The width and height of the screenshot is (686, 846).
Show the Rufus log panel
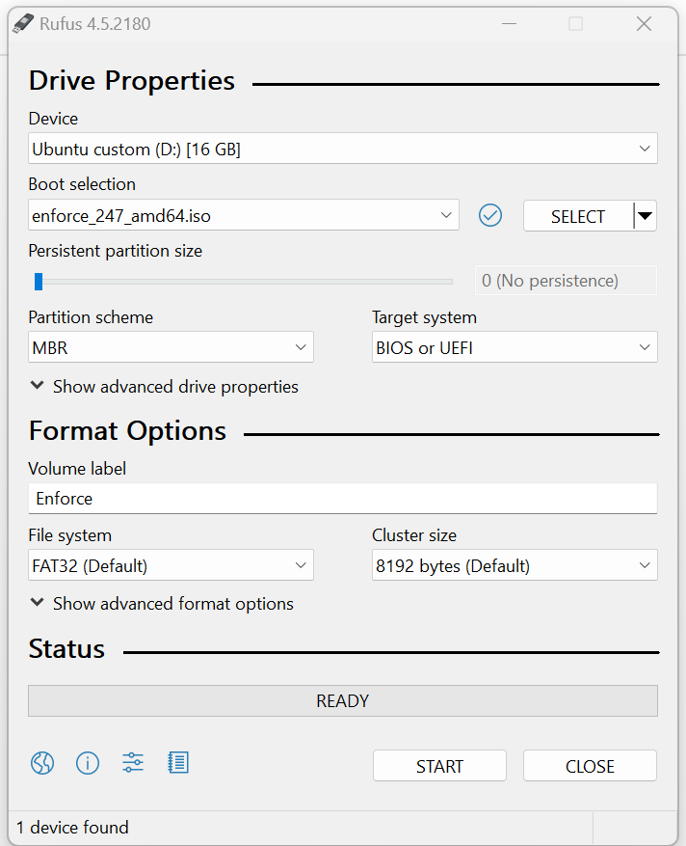tap(177, 762)
